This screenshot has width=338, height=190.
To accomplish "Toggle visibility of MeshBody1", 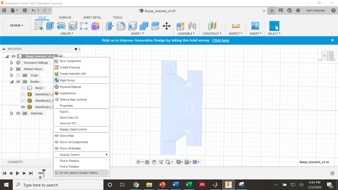I will pyautogui.click(x=23, y=94).
